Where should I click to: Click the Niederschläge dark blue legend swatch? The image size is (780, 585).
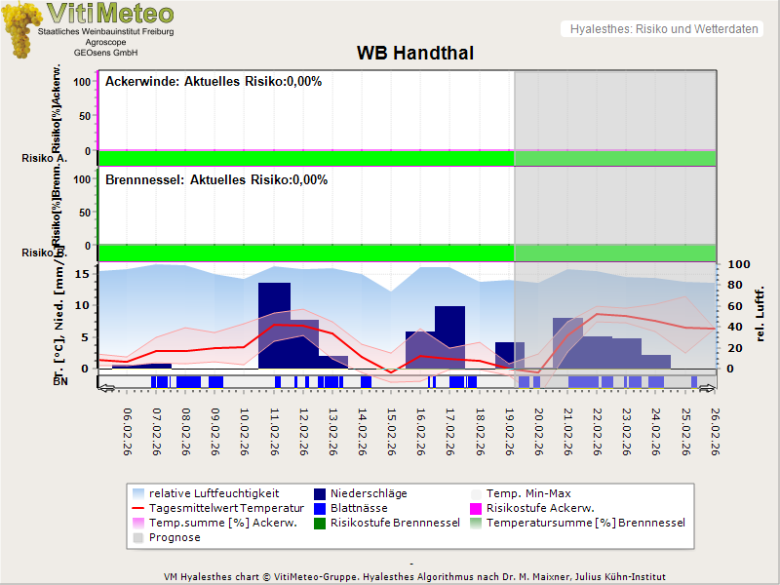(x=320, y=493)
